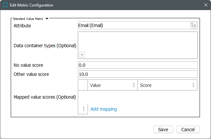Save the metric configuration
Image resolution: width=211 pixels, height=139 pixels.
tap(163, 130)
